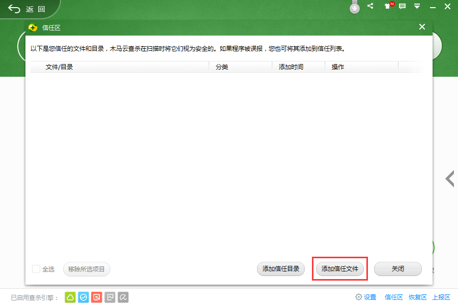Sort by 分类 column header
This screenshot has height=305, width=458.
241,67
